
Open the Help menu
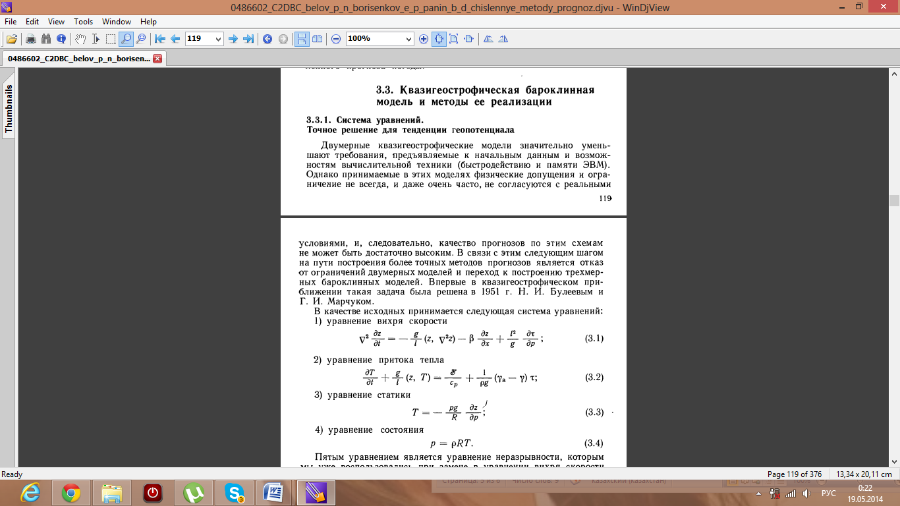tap(148, 22)
